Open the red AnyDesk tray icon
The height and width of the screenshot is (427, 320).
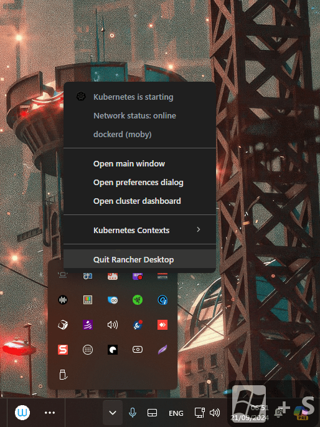pos(162,325)
